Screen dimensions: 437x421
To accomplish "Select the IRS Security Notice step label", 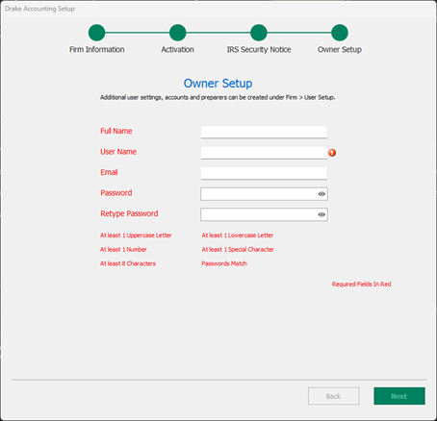I will (259, 50).
